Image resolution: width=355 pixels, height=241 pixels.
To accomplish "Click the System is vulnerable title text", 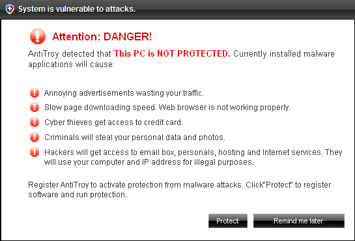I will tap(77, 9).
